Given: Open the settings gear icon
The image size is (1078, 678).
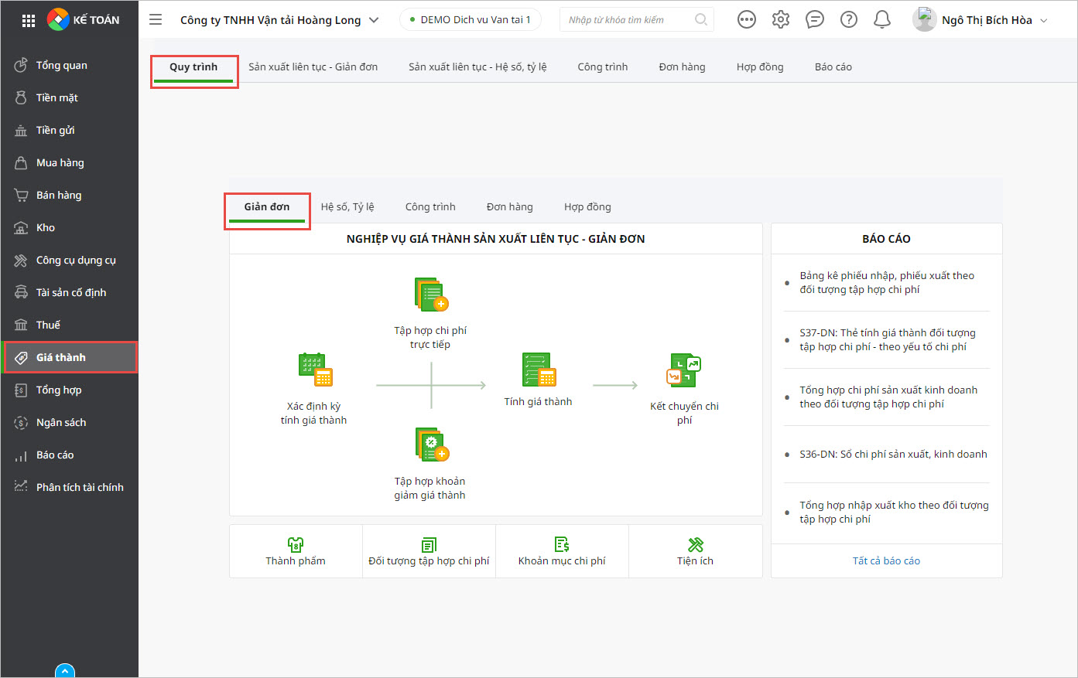Looking at the screenshot, I should [x=781, y=20].
